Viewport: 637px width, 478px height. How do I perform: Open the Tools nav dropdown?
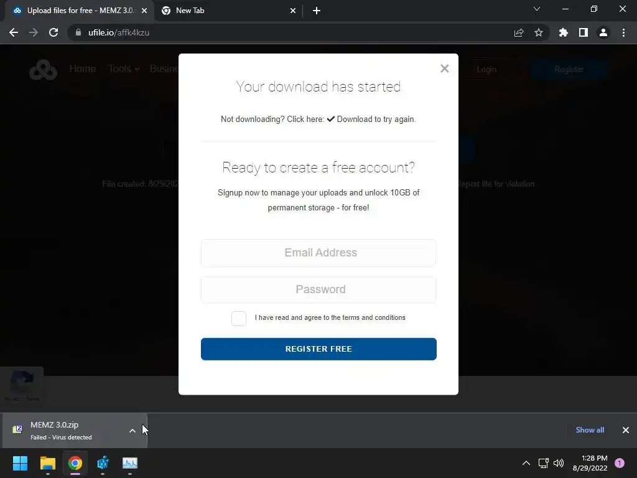[124, 68]
